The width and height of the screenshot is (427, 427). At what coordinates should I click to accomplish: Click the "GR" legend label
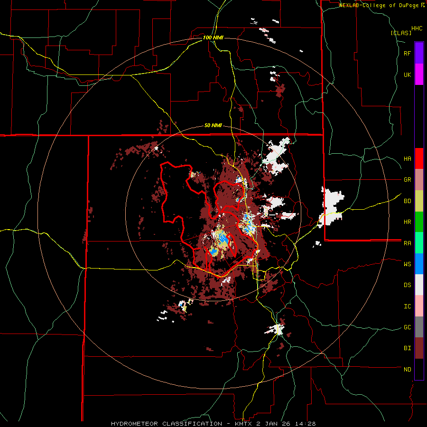click(407, 180)
